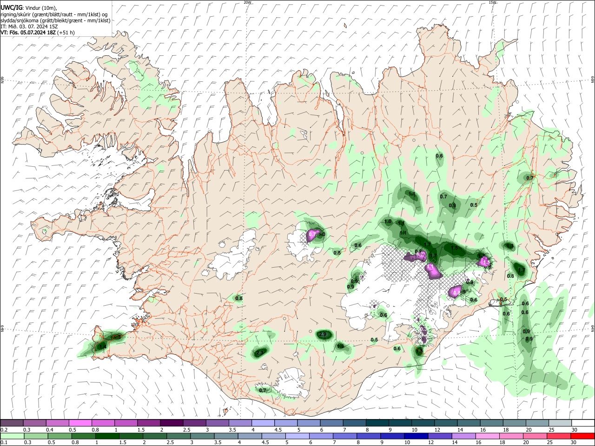Viewport: 595px width, 446px height.
Task: Click pink swatch labeled 18 in lower legend
Action: (x=511, y=436)
